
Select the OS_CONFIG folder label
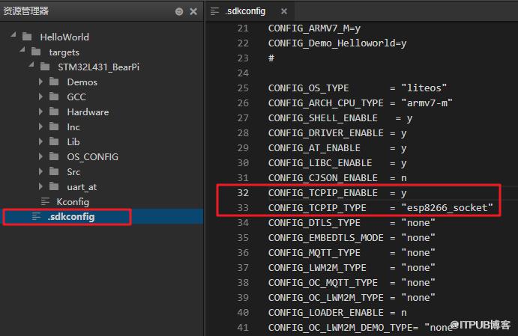[92, 157]
